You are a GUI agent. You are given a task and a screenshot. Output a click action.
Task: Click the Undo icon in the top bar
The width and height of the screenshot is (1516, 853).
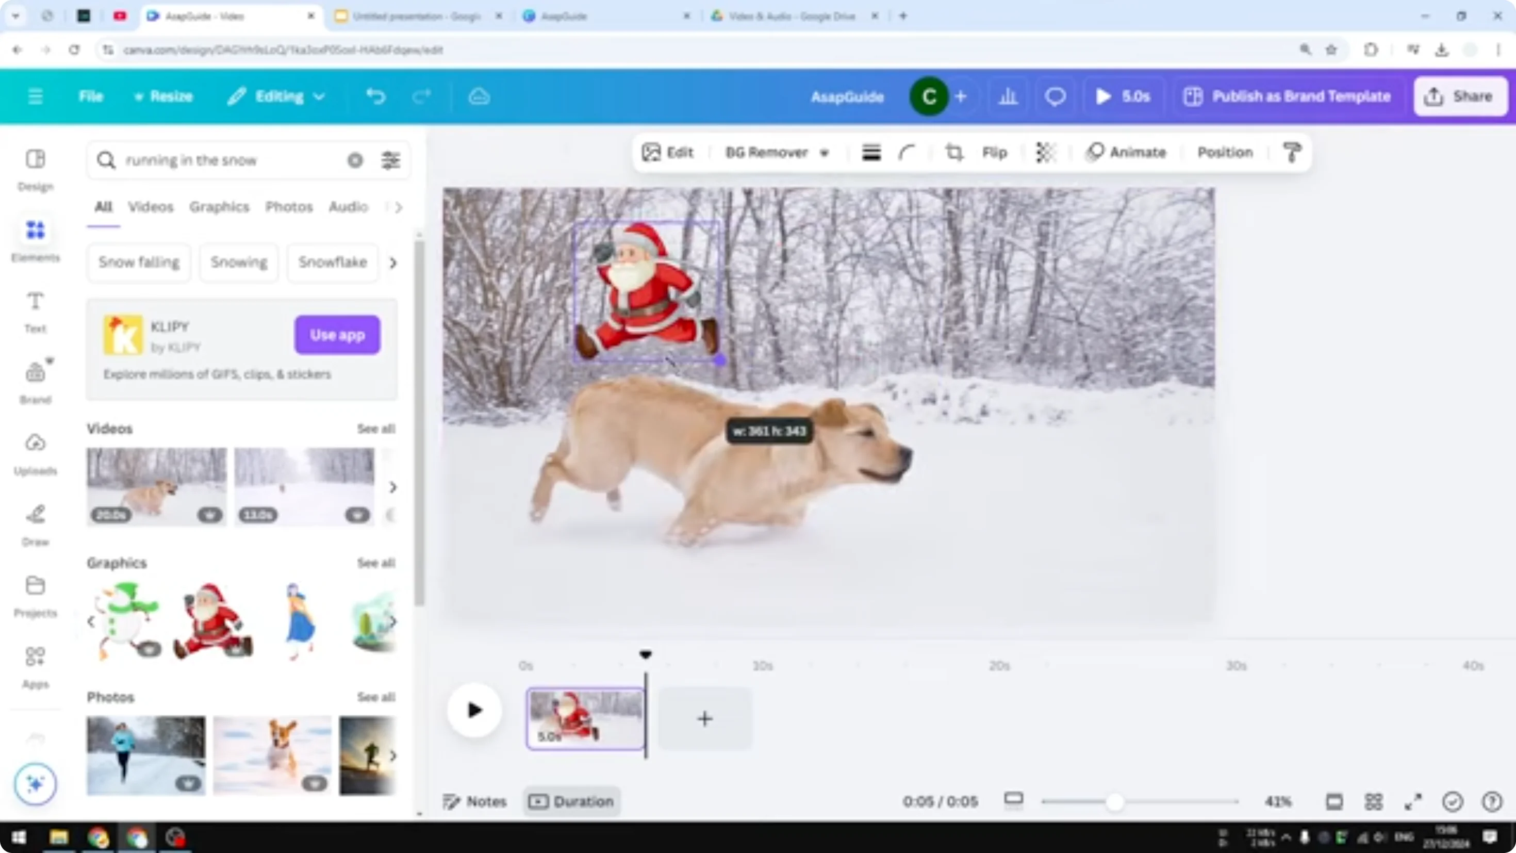376,96
